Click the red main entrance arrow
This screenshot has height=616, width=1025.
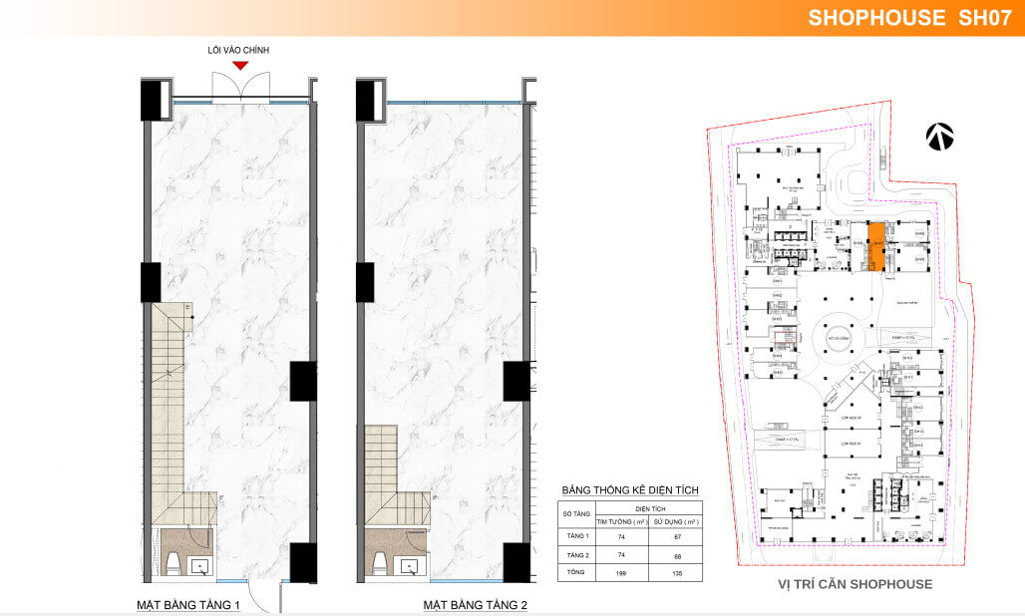tap(239, 66)
